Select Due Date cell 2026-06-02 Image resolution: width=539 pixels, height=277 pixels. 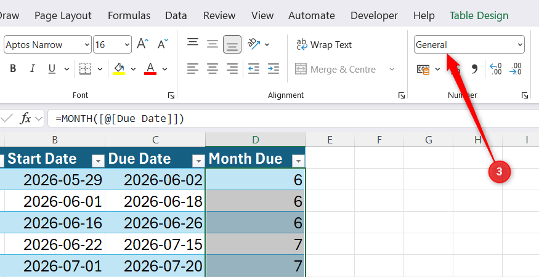point(155,179)
